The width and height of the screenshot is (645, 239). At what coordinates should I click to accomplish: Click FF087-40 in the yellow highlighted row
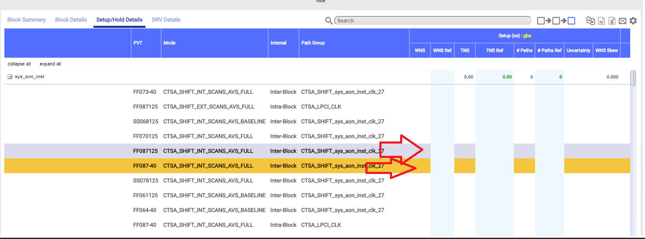click(145, 166)
